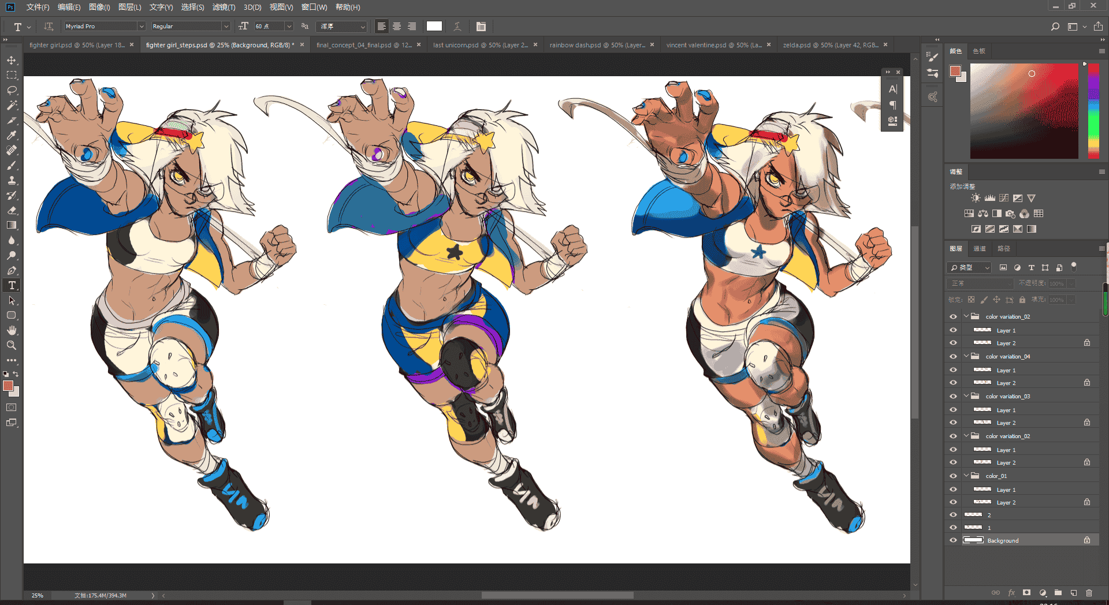Select the Hand tool

click(x=12, y=330)
